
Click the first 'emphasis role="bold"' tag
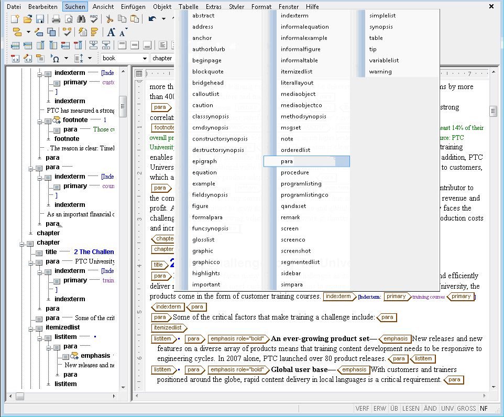[238, 338]
